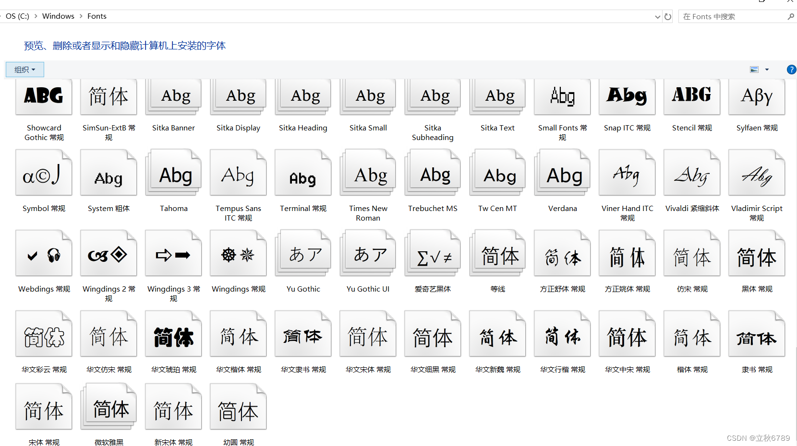Select the SimSun-ExtB font icon

(109, 97)
